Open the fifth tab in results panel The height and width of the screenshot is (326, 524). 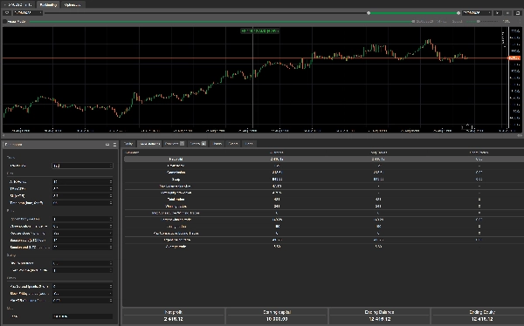coord(217,144)
